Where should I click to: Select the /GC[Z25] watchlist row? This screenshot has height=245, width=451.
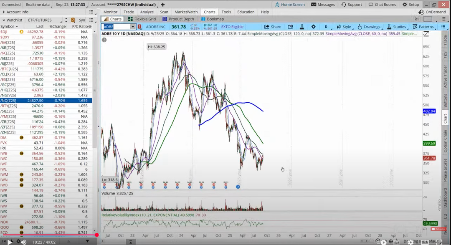click(46, 85)
